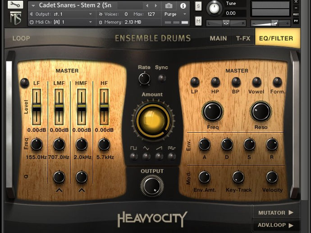Click the OUTPUT knob
The image size is (311, 233).
pos(152,186)
